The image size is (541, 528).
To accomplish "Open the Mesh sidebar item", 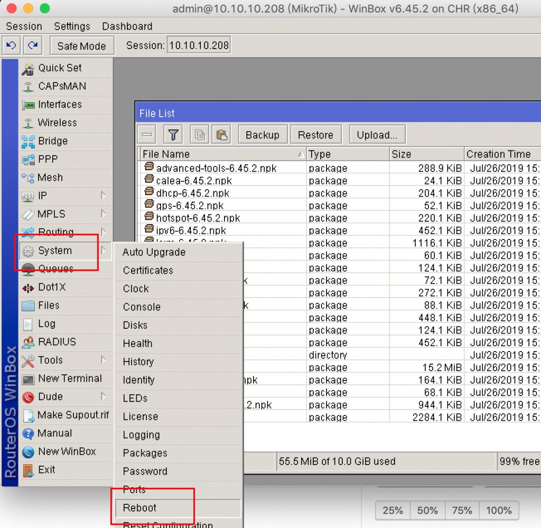I will (66, 178).
